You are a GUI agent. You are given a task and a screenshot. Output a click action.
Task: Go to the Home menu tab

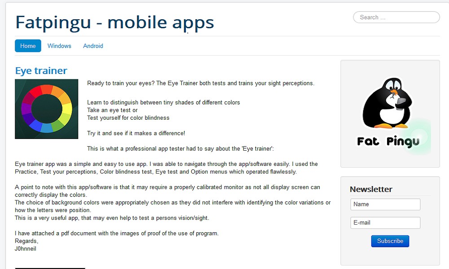tap(28, 46)
